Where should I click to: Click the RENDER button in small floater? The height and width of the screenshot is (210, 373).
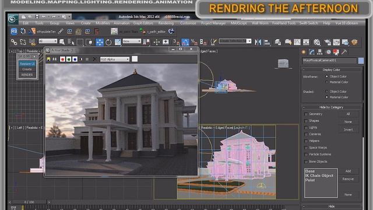pos(27,75)
